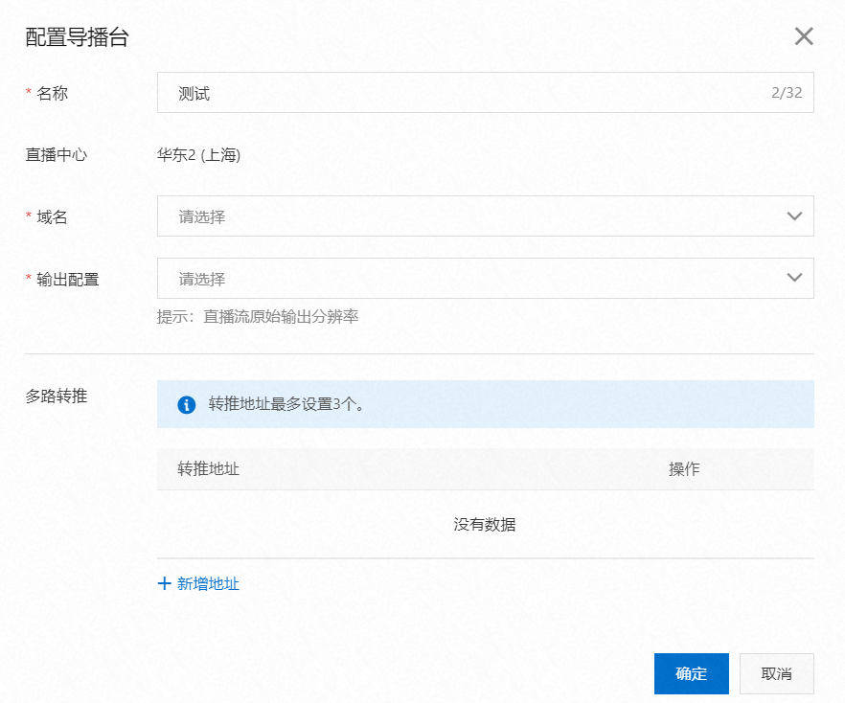Screen dimensions: 845x703
Task: Click the plus icon beside 新增地址
Action: coord(164,583)
